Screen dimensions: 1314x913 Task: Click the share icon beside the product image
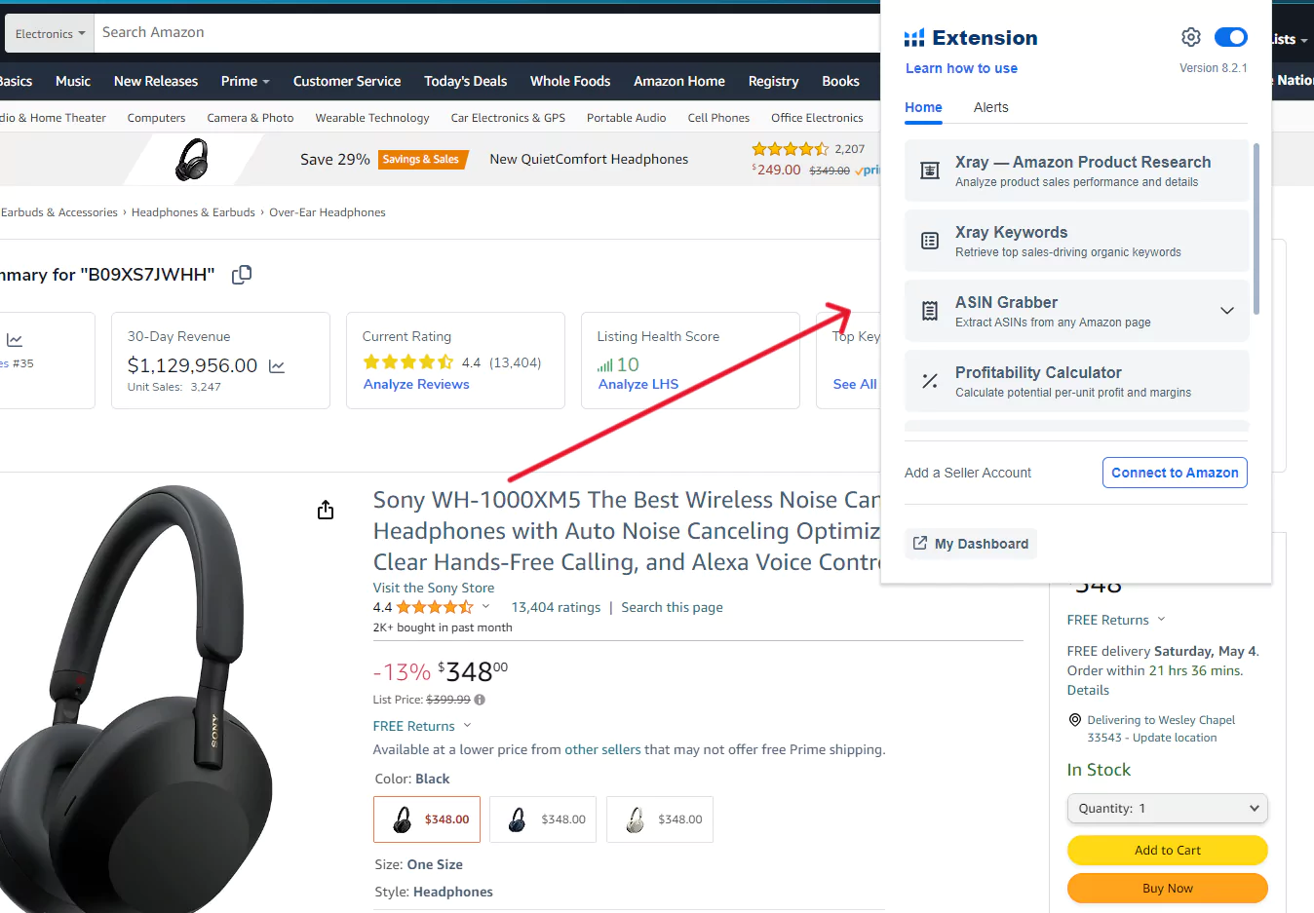point(326,510)
